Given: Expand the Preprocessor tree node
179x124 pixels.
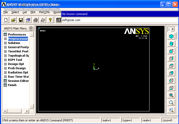Looking at the screenshot, I should pos(5,39).
